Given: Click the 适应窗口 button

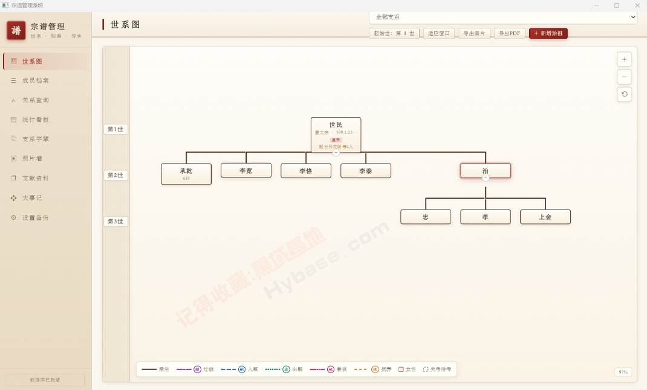Looking at the screenshot, I should pos(438,33).
